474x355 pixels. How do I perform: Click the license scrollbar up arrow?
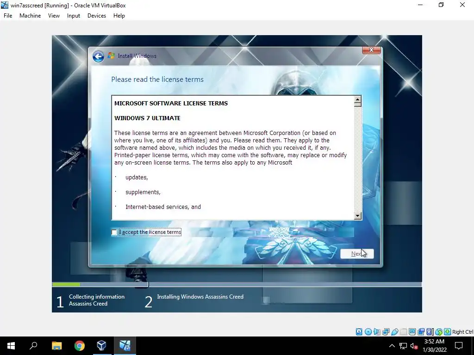pyautogui.click(x=358, y=100)
